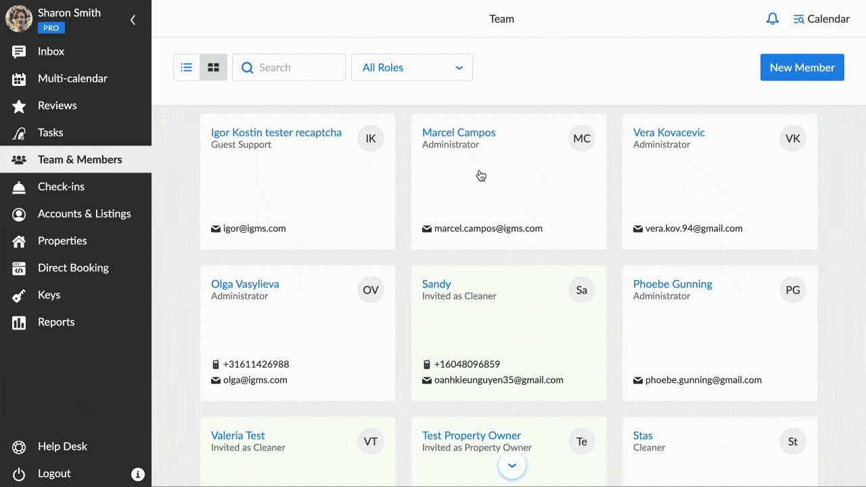The height and width of the screenshot is (487, 866).
Task: Click the round scroll-down chevron button
Action: pos(512,465)
